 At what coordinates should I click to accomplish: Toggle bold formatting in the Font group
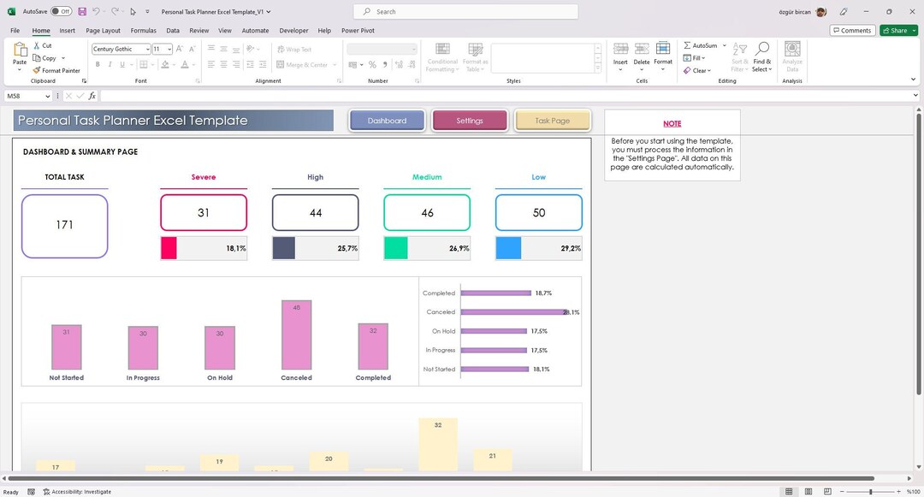(98, 64)
